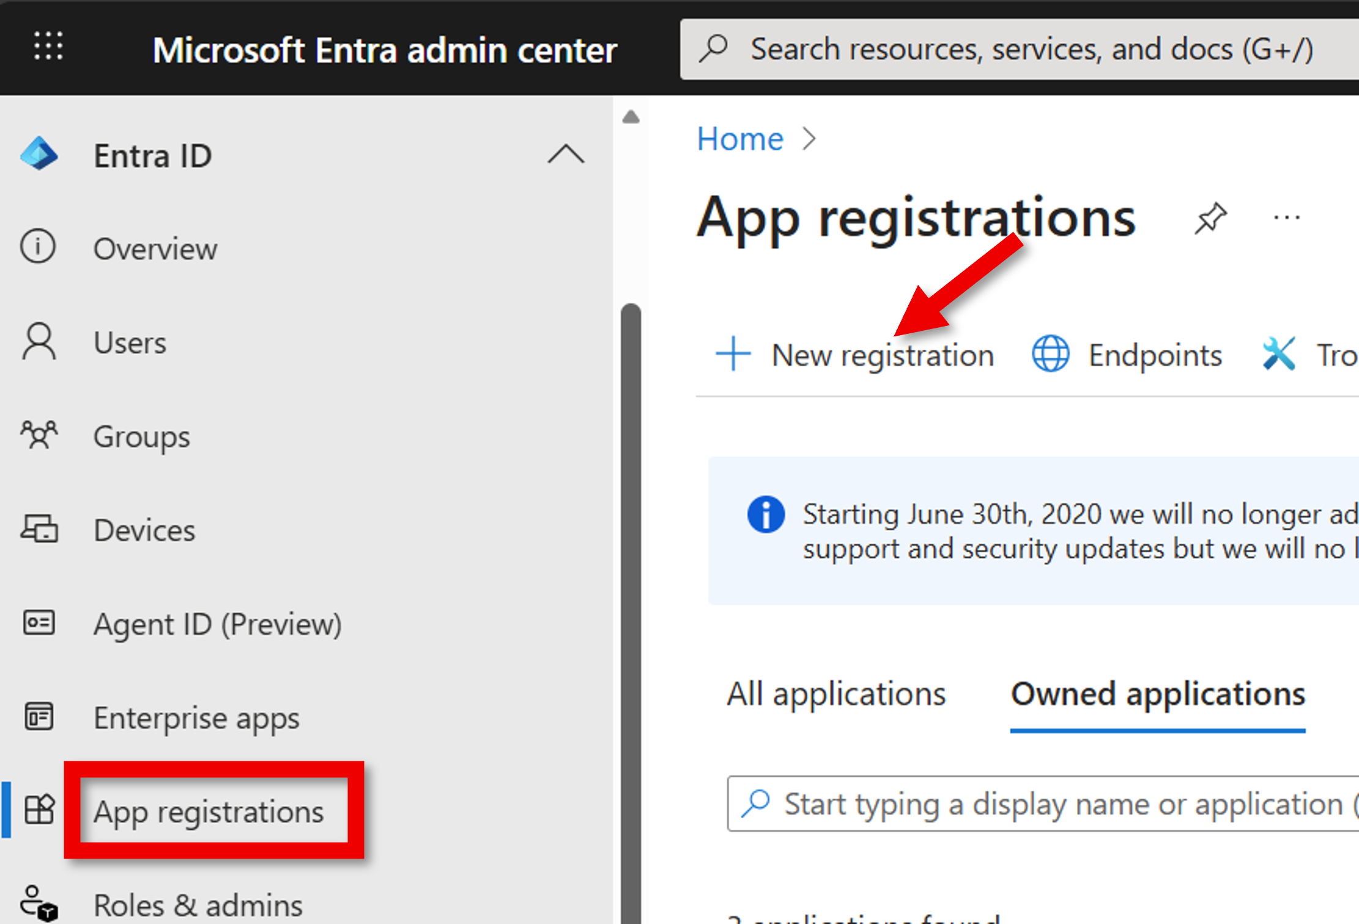Screen dimensions: 1359x924
Task: Click the Roles & admins icon
Action: (39, 903)
